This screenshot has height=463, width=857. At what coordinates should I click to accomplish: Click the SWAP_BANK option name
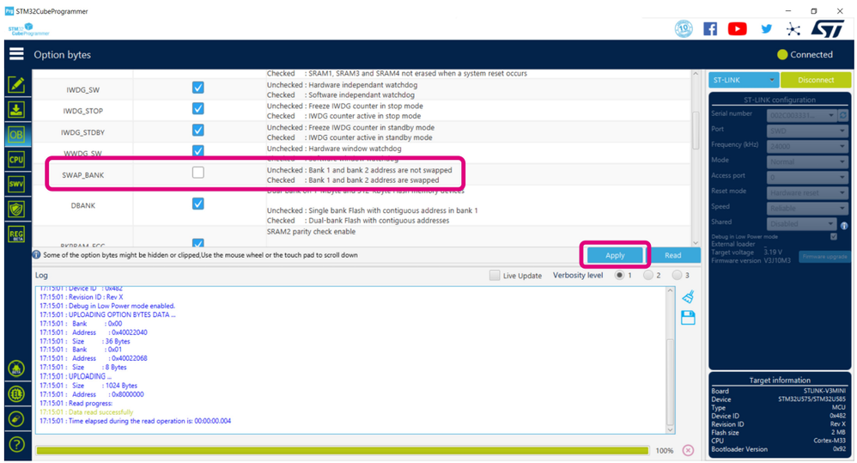pos(82,175)
